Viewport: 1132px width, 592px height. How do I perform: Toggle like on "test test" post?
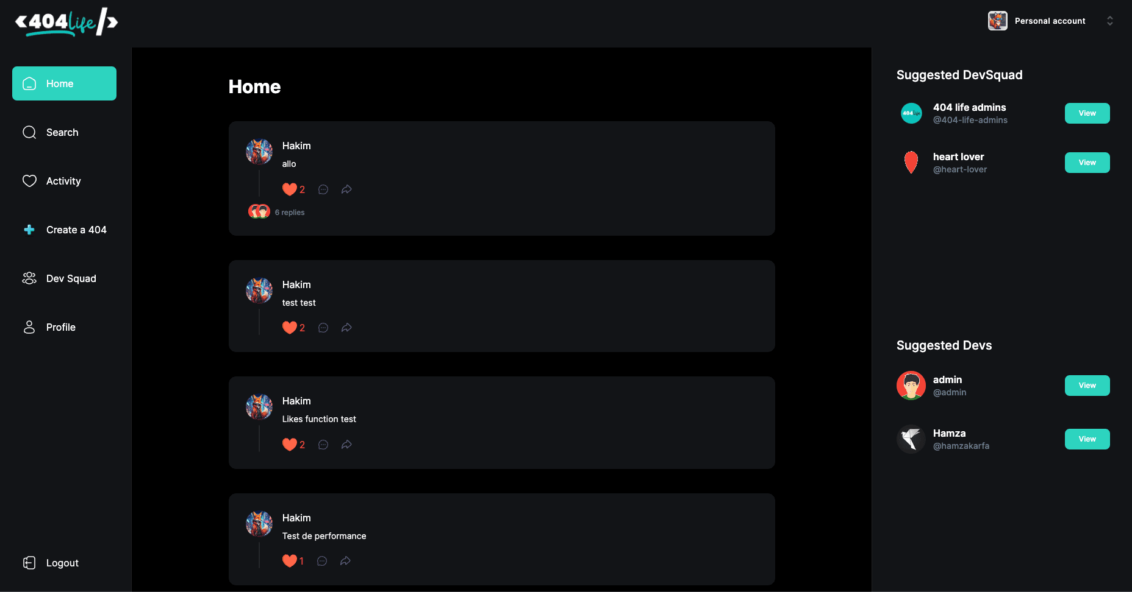(290, 328)
